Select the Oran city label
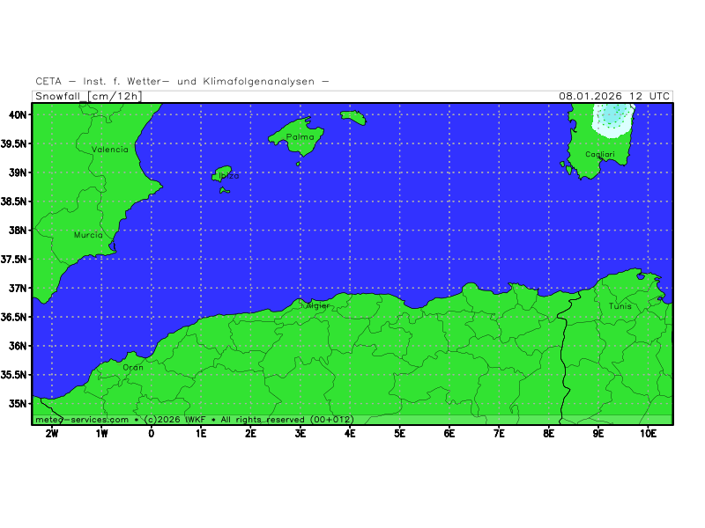705x528 pixels. click(x=132, y=367)
